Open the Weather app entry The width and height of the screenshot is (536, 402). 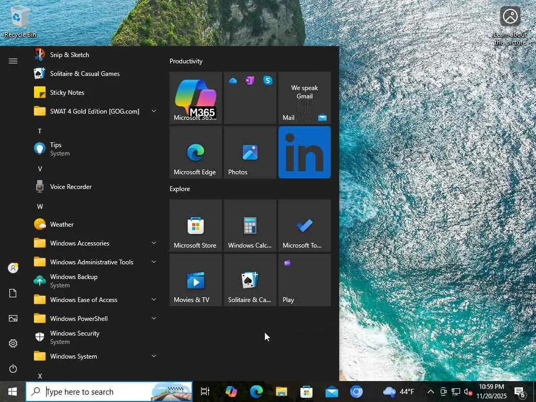[x=95, y=224]
